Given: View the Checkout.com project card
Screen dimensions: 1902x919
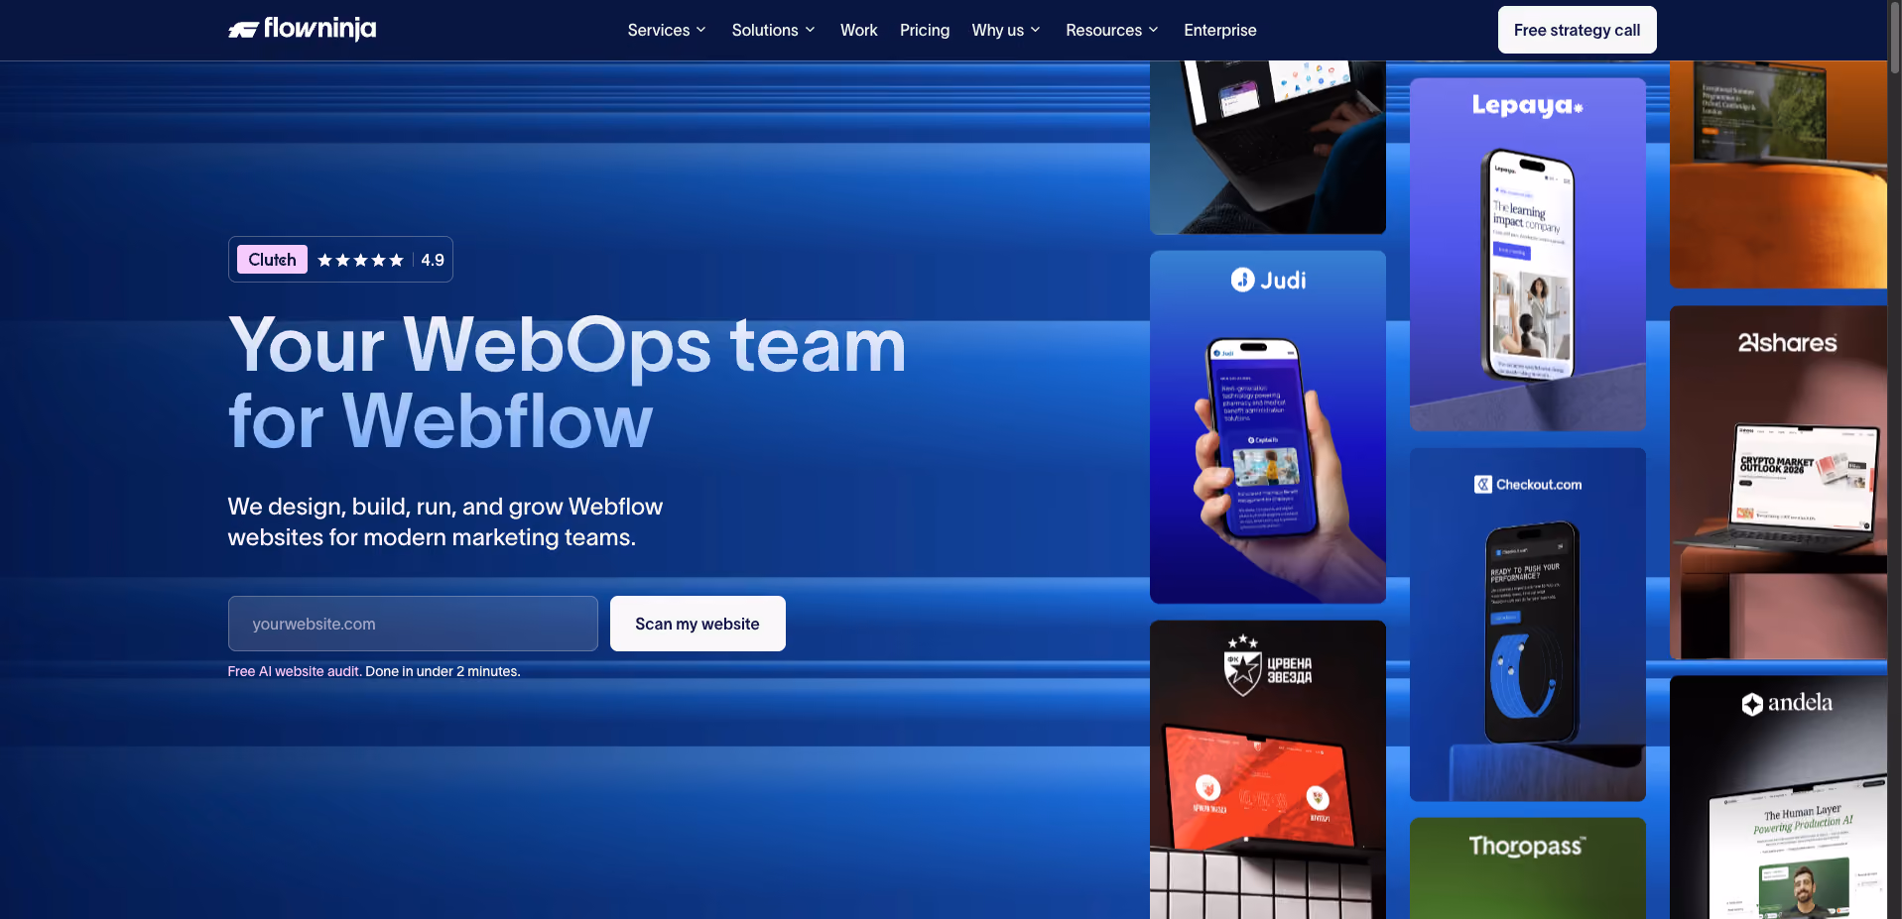Looking at the screenshot, I should (1528, 625).
